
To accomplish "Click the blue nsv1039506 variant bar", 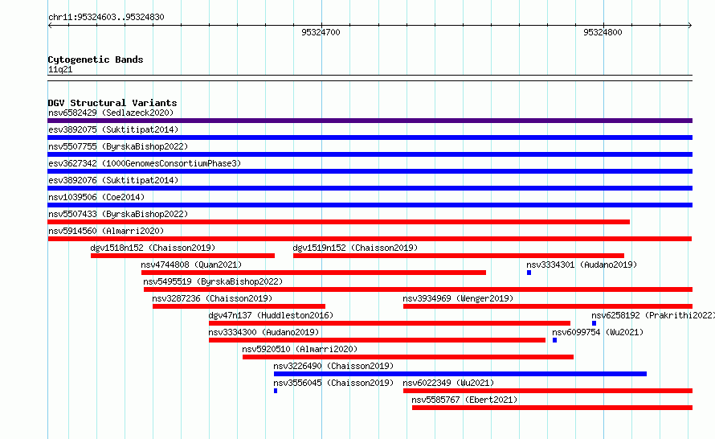I will (370, 205).
